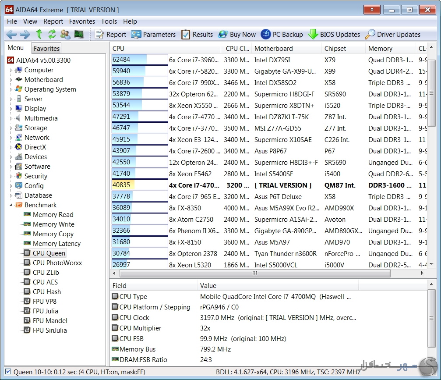Open the Report menu
This screenshot has width=441, height=380.
pos(53,21)
